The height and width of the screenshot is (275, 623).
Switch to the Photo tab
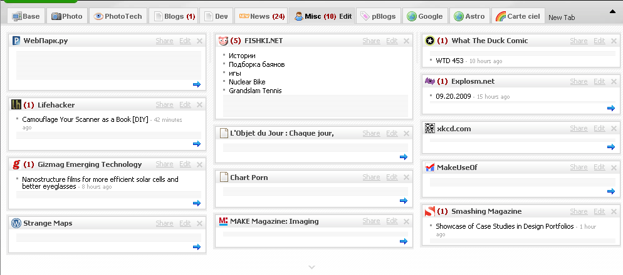66,16
